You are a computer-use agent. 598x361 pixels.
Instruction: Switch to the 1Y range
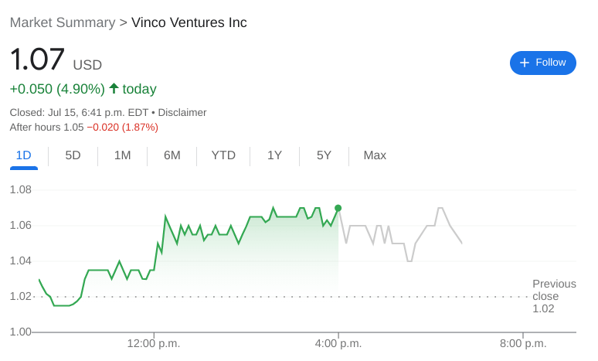[274, 155]
